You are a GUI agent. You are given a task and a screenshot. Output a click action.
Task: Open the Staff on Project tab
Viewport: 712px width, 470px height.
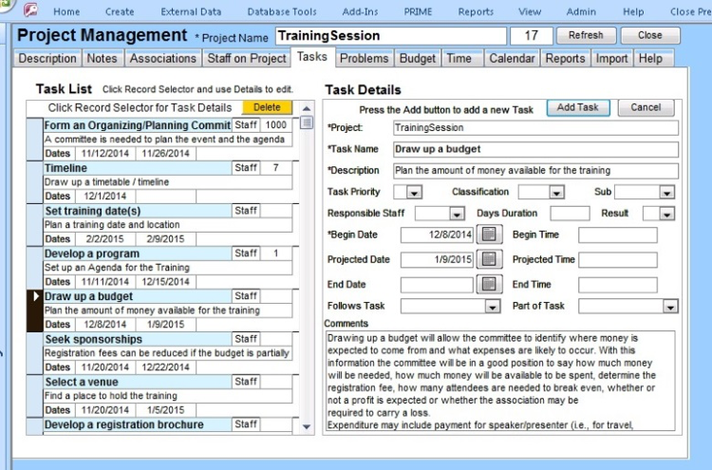point(247,58)
